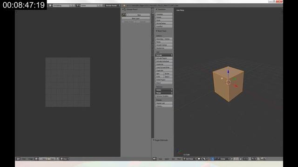Add new scene with plus icon
The height and width of the screenshot is (167, 298).
98,6
